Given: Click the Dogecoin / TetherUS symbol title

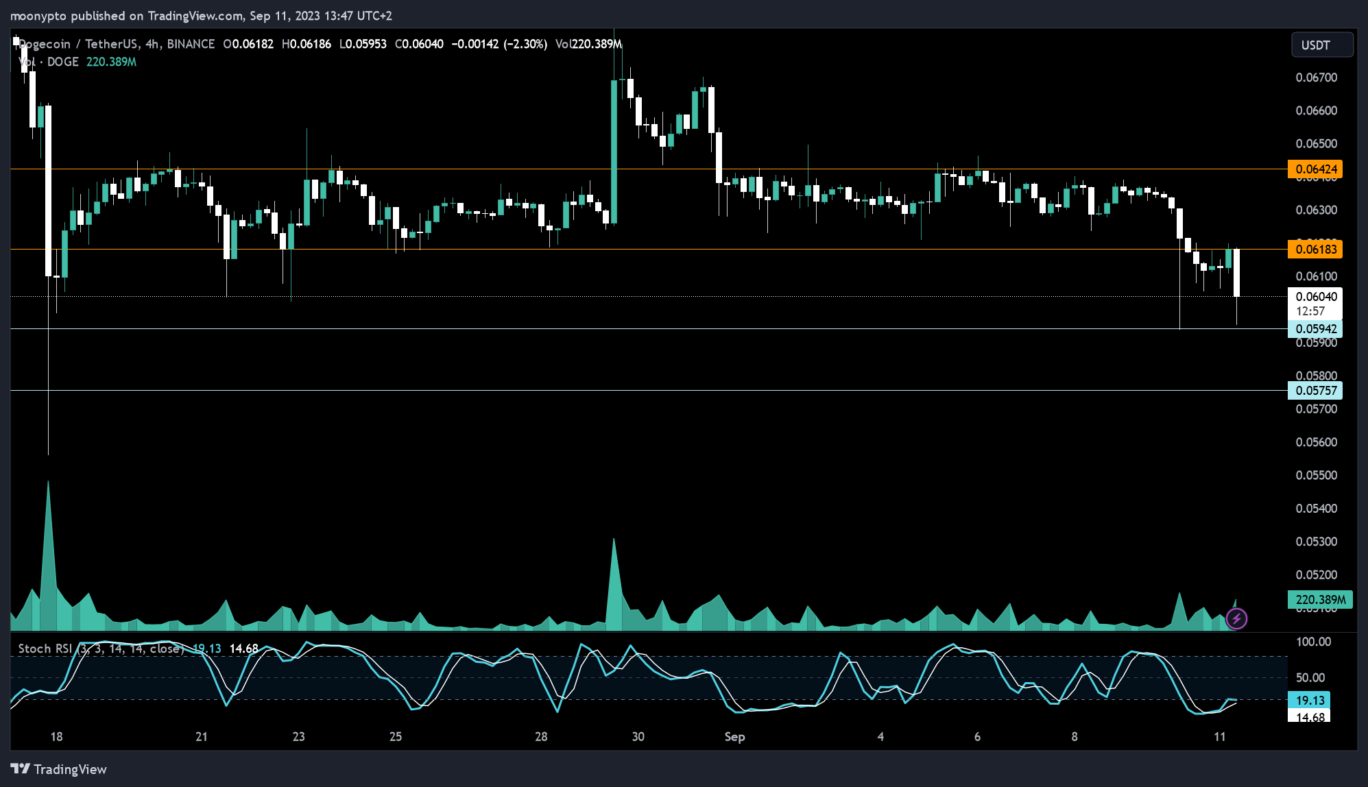Looking at the screenshot, I should [79, 44].
